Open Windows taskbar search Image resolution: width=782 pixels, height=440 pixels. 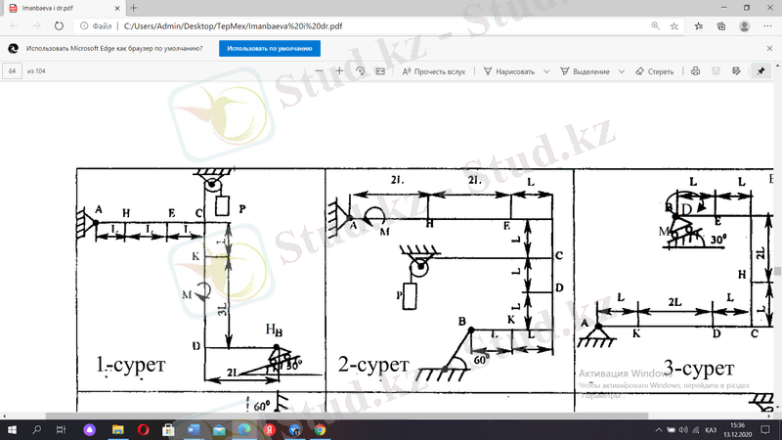click(36, 429)
